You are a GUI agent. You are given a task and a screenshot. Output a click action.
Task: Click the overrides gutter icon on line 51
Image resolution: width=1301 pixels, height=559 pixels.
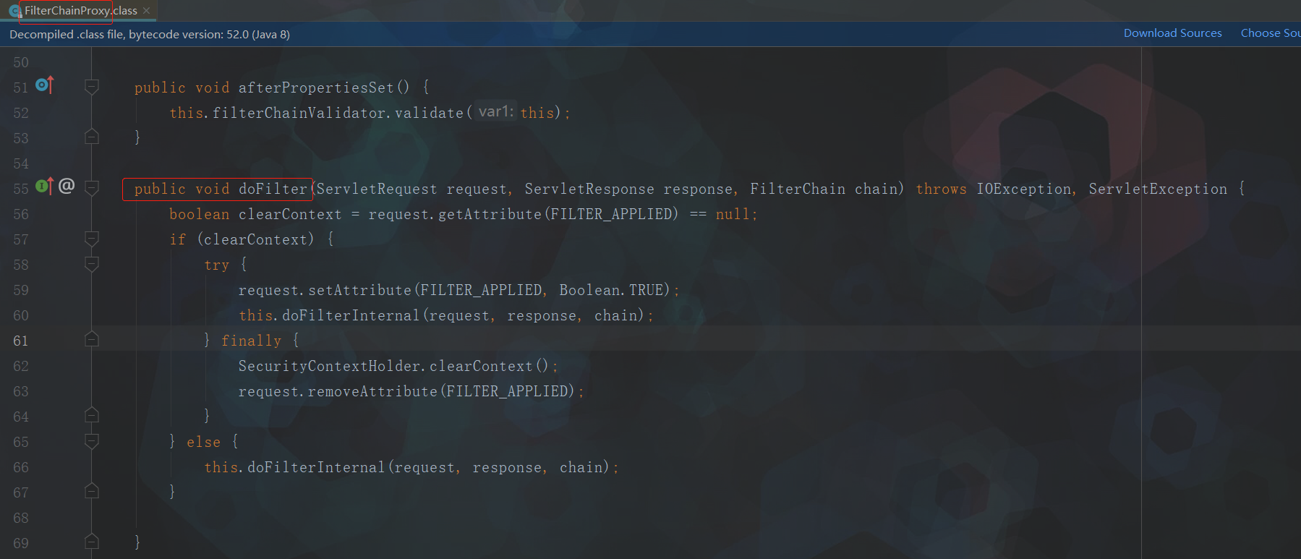44,85
